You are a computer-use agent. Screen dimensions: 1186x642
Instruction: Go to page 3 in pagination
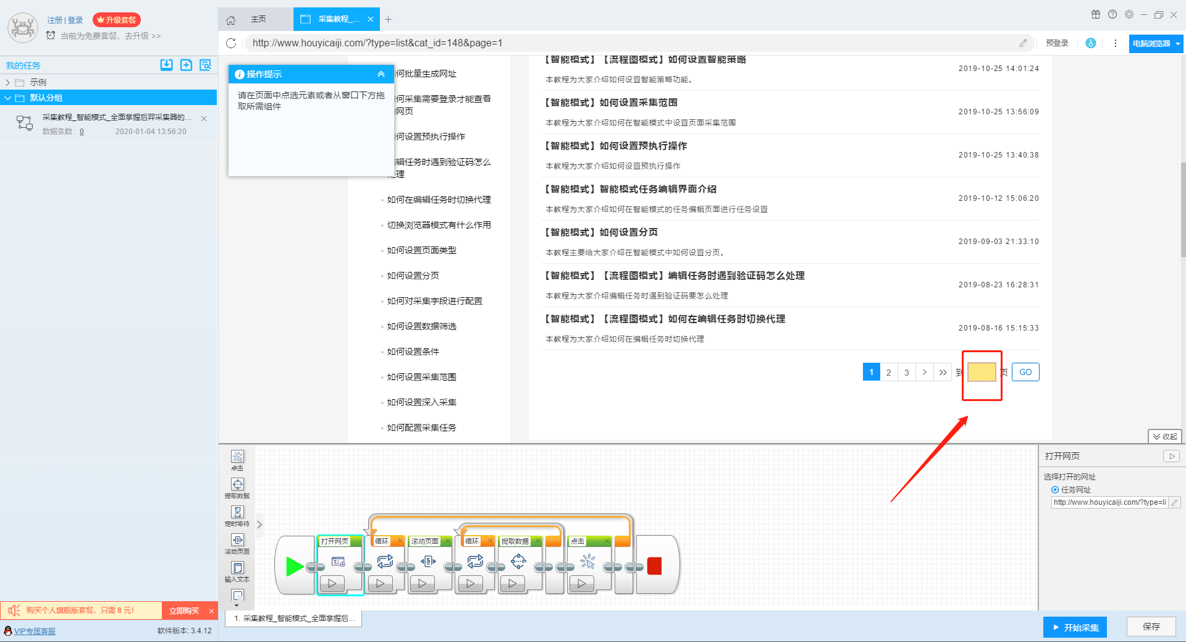coord(907,372)
